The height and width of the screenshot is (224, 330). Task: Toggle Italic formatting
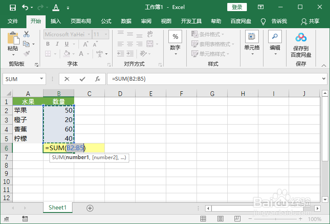57,44
